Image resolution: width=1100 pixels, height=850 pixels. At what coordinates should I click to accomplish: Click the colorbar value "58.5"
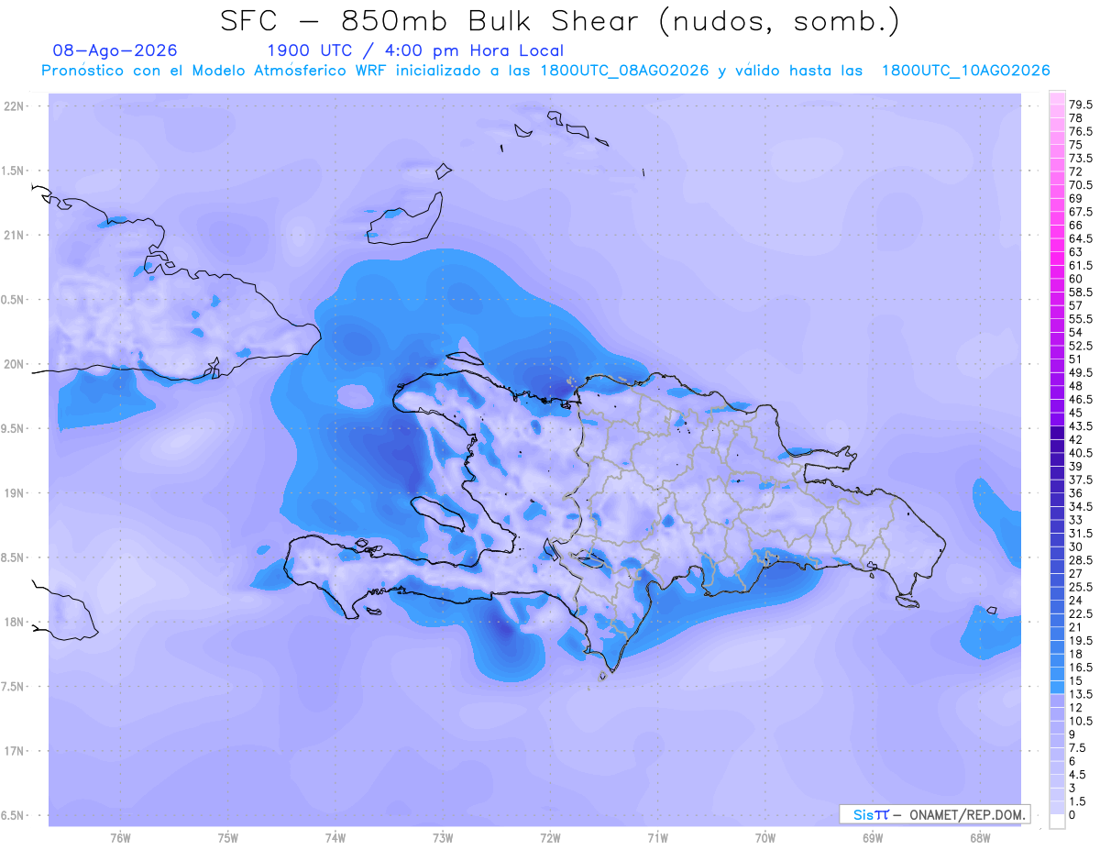1081,292
